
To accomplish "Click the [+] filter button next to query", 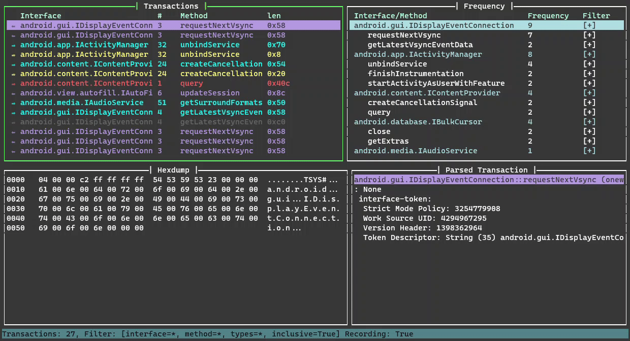I will pos(589,112).
